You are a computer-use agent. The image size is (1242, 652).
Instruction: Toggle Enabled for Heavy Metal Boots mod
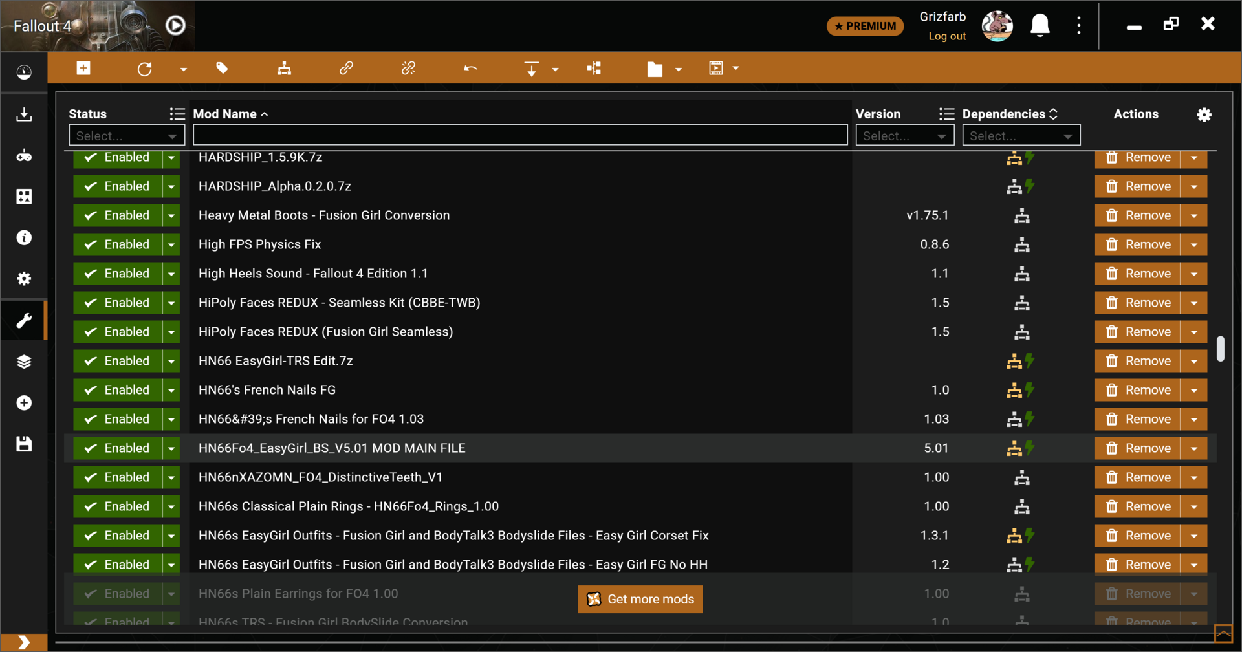118,215
